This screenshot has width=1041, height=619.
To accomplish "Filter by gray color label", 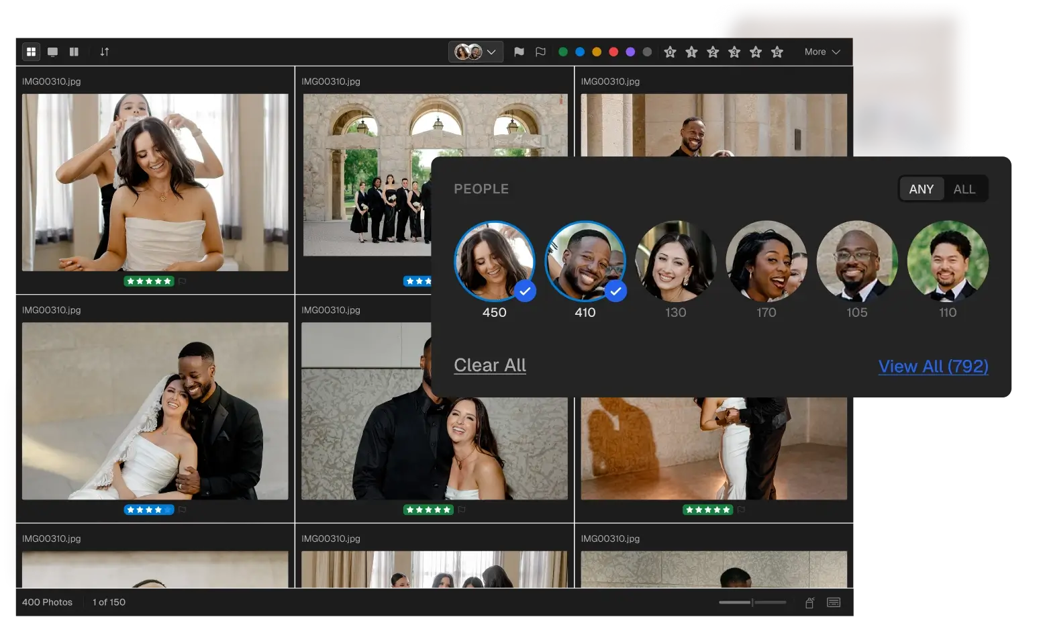I will pyautogui.click(x=647, y=52).
